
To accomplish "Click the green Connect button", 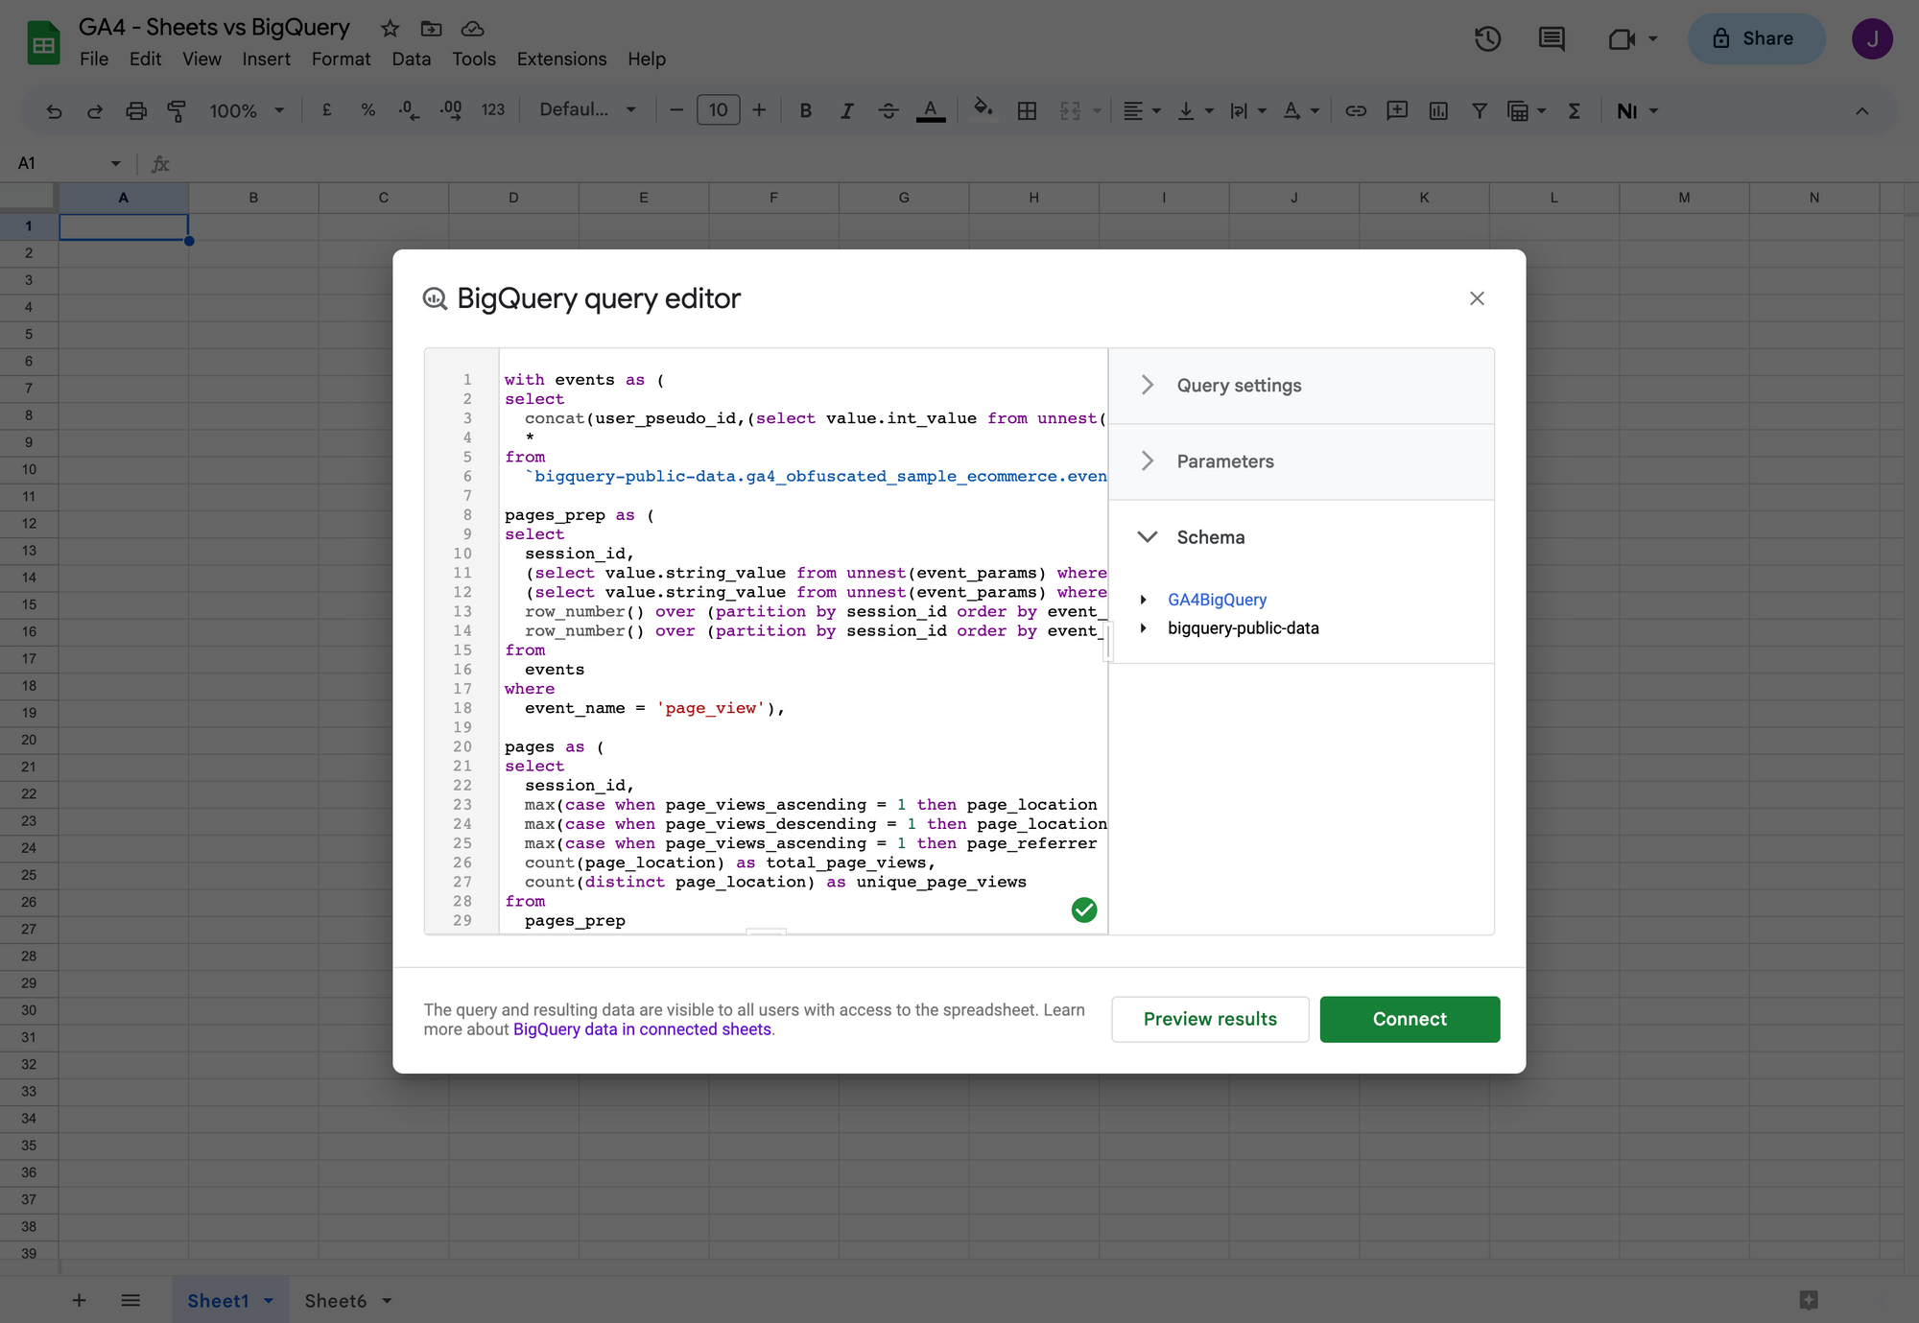I will (x=1410, y=1019).
